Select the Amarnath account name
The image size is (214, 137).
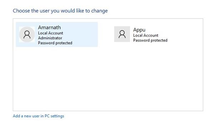pos(50,27)
